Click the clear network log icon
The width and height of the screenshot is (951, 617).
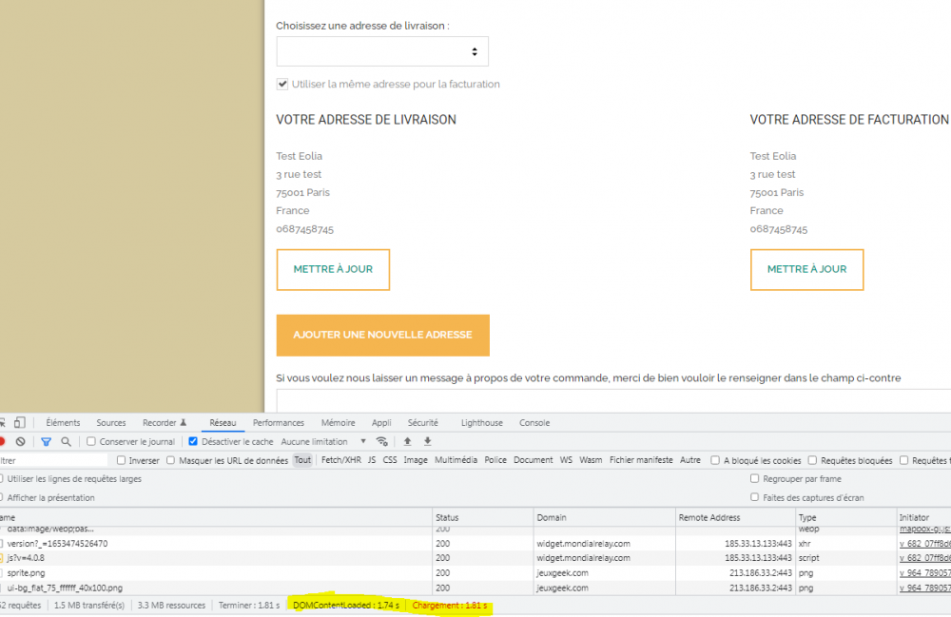[x=21, y=442]
